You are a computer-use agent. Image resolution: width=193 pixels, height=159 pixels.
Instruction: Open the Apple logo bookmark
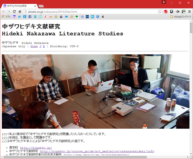103,17
